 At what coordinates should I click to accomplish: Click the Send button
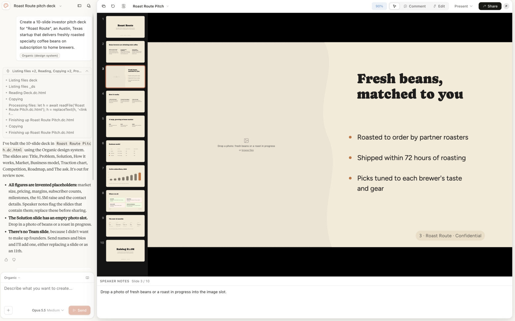tap(80, 310)
